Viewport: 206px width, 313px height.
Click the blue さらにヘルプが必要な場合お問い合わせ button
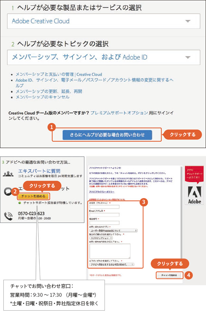click(x=107, y=135)
